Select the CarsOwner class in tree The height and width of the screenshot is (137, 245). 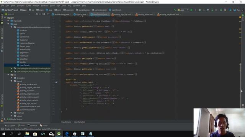pyautogui.click(x=24, y=37)
